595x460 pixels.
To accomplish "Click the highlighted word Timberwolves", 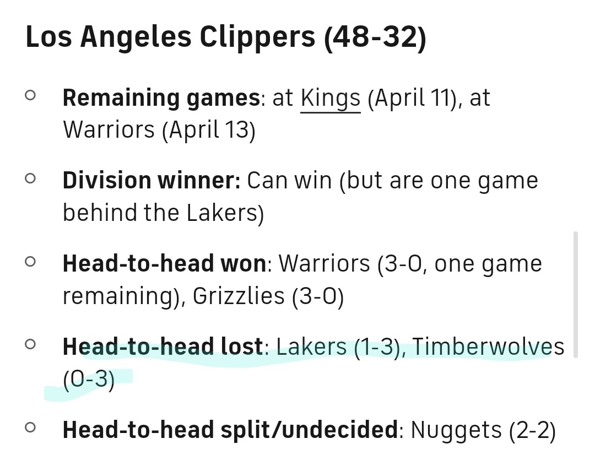I will tap(488, 347).
